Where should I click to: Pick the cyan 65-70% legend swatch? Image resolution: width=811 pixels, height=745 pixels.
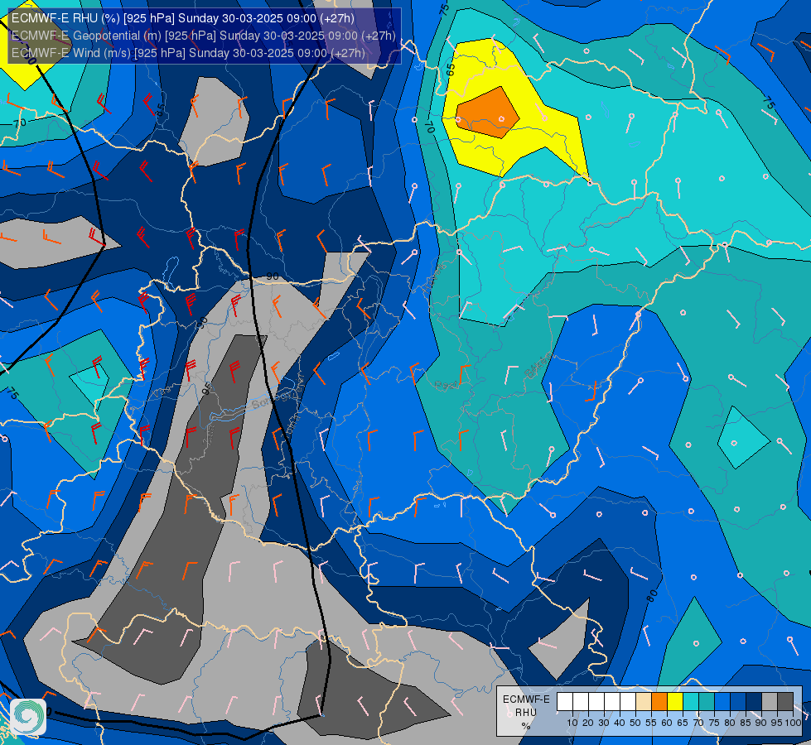(691, 702)
